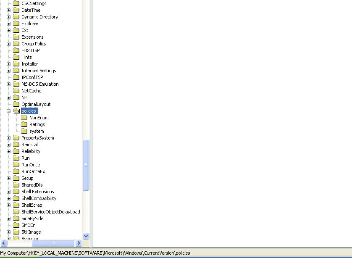Image resolution: width=352 pixels, height=258 pixels.
Task: Expand the Explorer key
Action: click(8, 24)
